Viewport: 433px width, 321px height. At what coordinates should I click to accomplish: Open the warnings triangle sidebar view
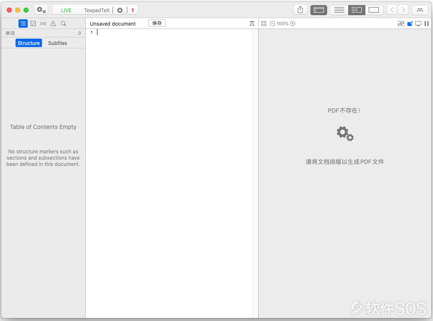click(53, 24)
